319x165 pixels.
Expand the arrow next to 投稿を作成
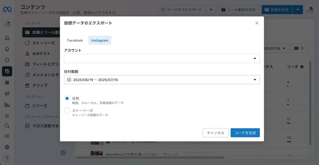[x=298, y=10]
